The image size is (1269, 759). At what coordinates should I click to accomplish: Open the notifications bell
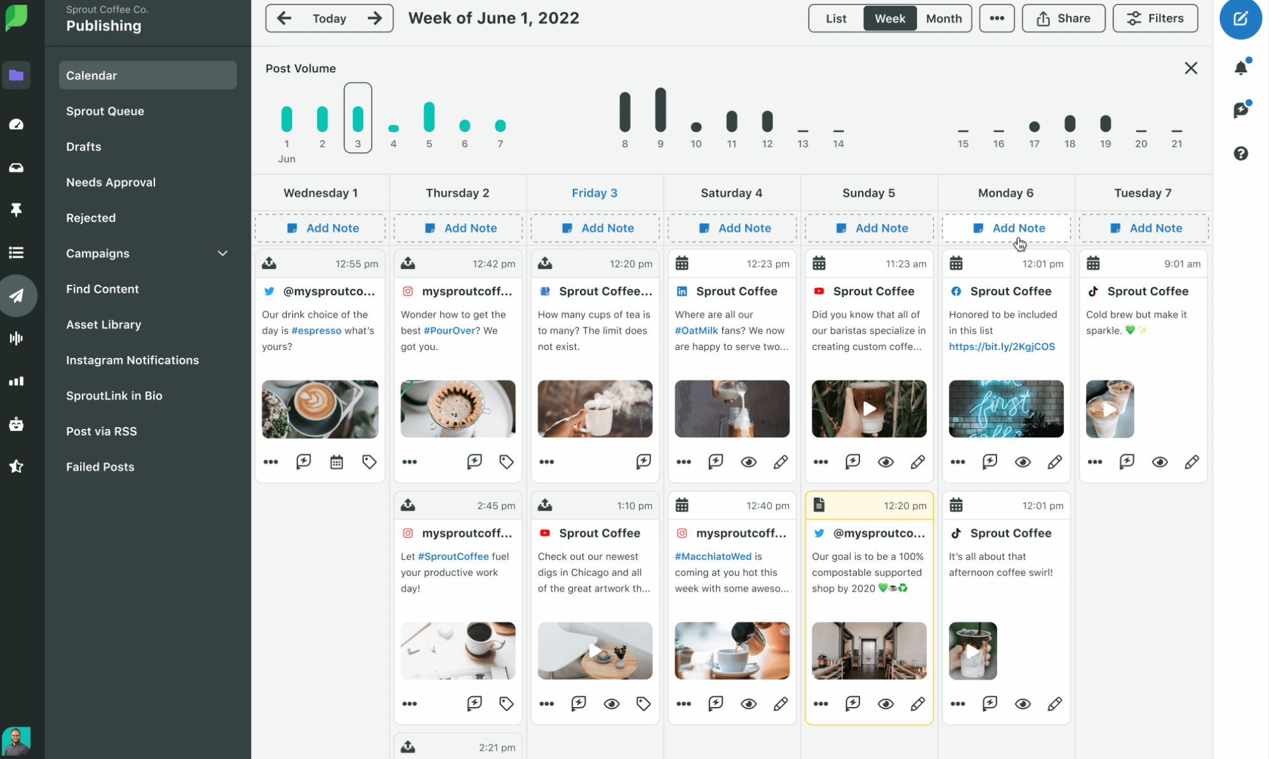[1241, 67]
